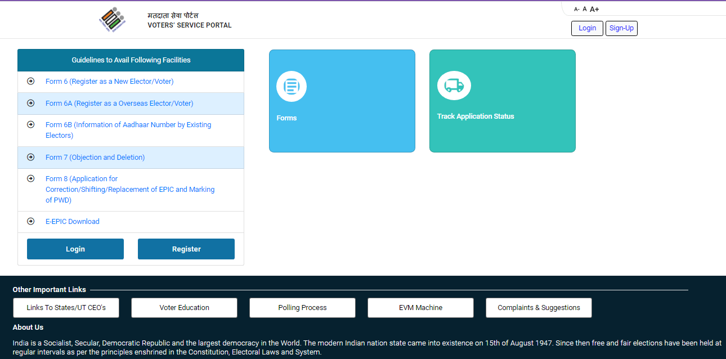Open Form 8 for EPIC correction
Screen dimensions: 726x359
point(130,189)
